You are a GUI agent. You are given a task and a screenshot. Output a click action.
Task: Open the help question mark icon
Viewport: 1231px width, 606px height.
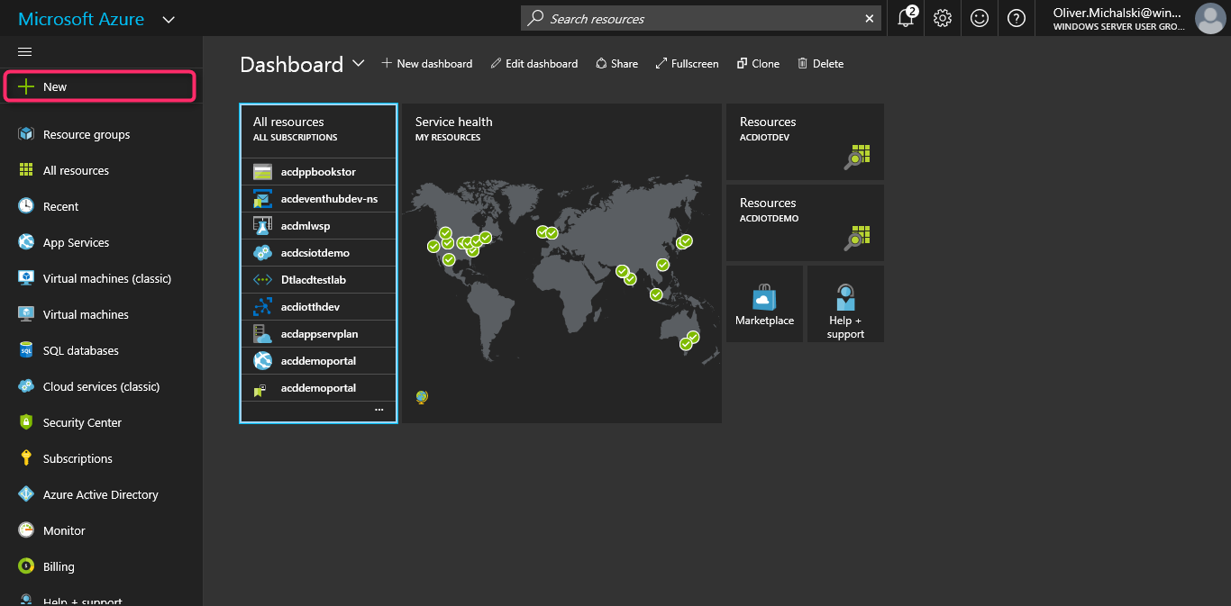[1017, 18]
